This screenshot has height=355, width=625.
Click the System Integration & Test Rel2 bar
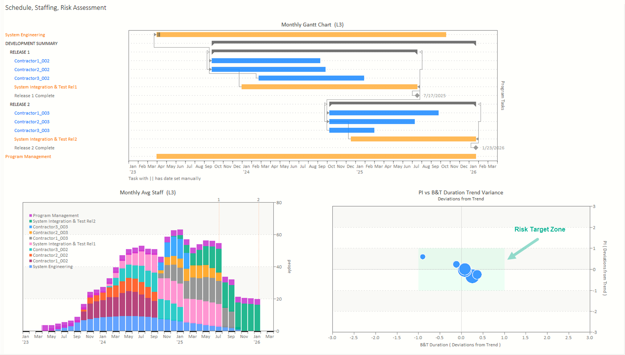click(413, 139)
